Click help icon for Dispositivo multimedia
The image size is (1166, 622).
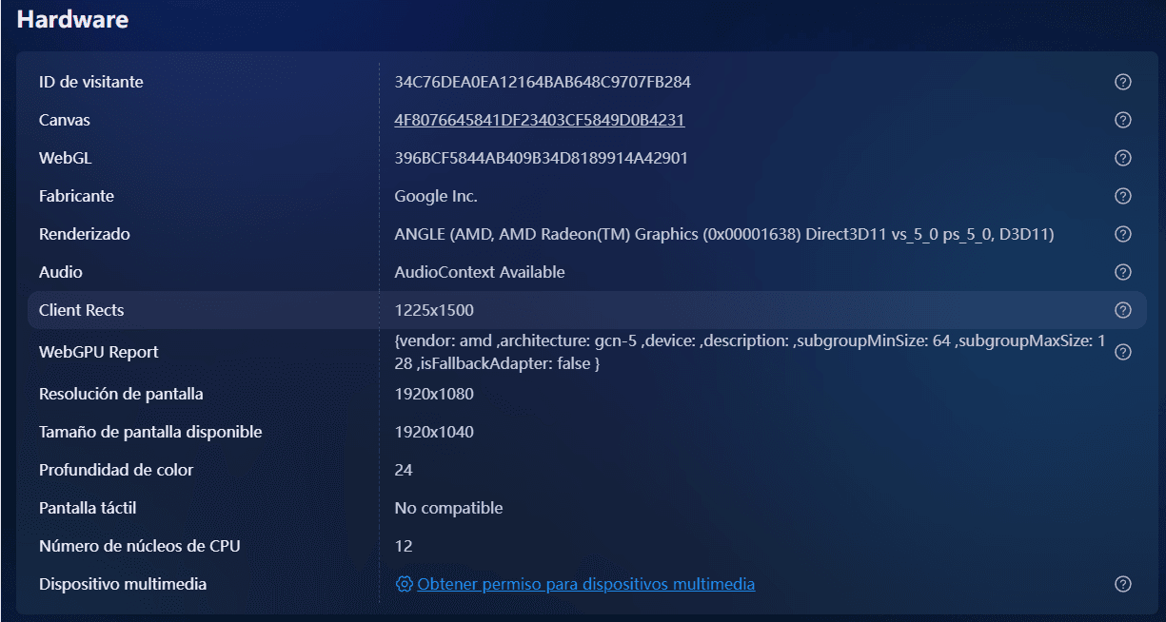[1122, 584]
